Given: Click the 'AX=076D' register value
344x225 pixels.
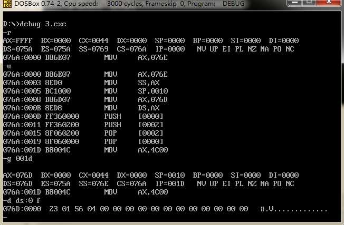Looking at the screenshot, I should pyautogui.click(x=18, y=175).
